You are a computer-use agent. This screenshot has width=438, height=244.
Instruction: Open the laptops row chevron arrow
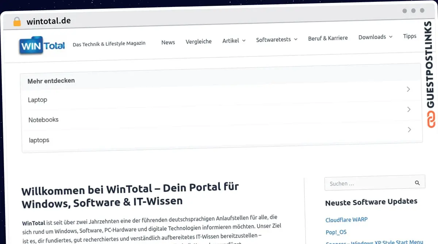click(409, 129)
